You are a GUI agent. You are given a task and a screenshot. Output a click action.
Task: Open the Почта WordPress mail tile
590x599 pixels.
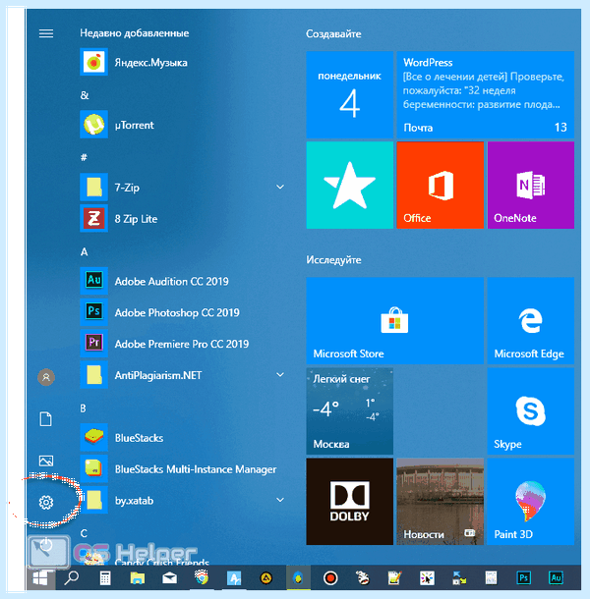pyautogui.click(x=486, y=94)
